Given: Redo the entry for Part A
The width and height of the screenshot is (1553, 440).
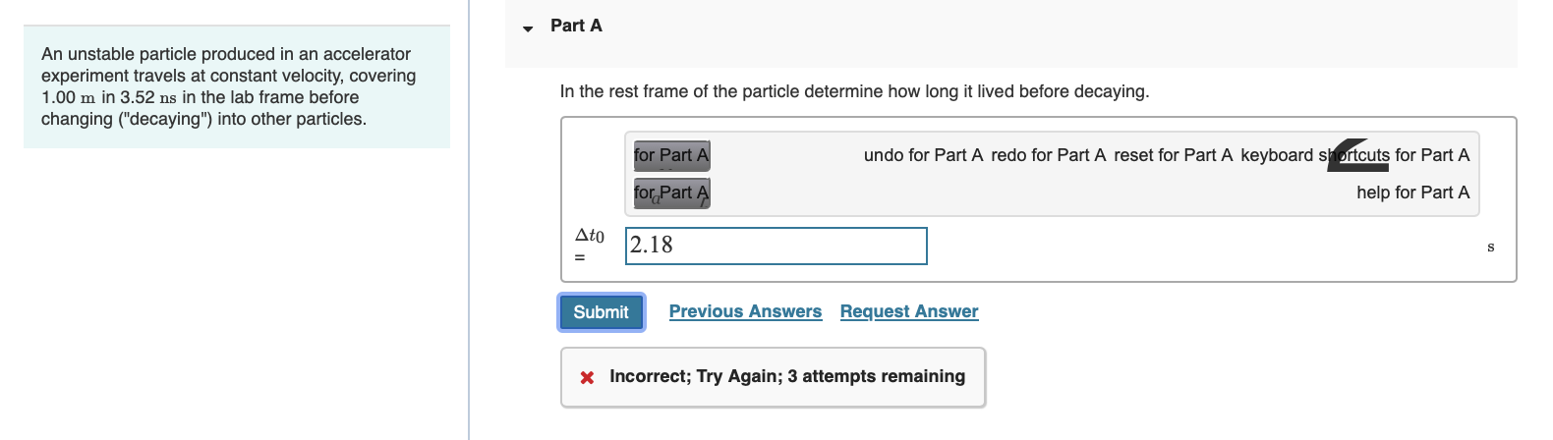Looking at the screenshot, I should (1048, 155).
